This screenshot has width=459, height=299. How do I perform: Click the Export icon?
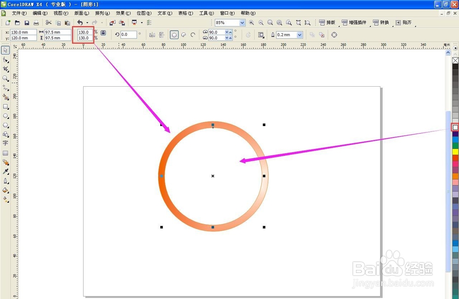click(122, 22)
